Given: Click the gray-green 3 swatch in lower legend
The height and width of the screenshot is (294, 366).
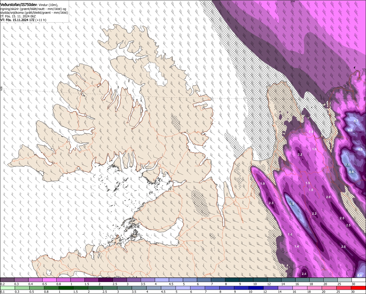Looking at the screenshot, I should tap(124, 288).
